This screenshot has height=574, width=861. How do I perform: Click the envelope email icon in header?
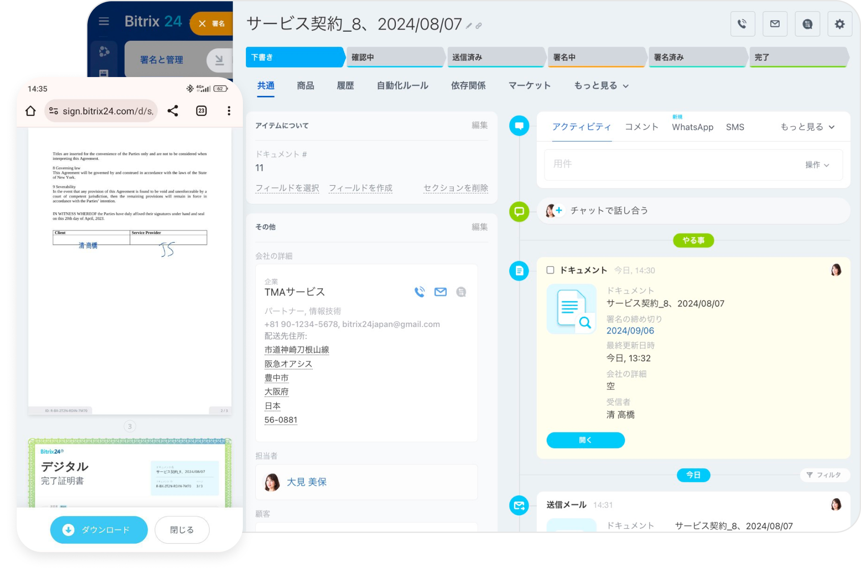[x=775, y=24]
